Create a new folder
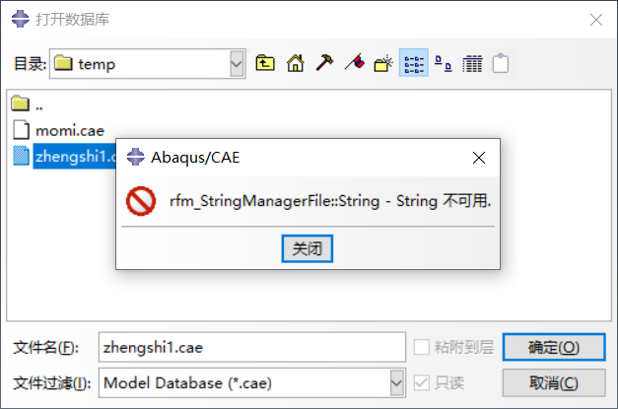Image resolution: width=618 pixels, height=409 pixels. coord(383,64)
